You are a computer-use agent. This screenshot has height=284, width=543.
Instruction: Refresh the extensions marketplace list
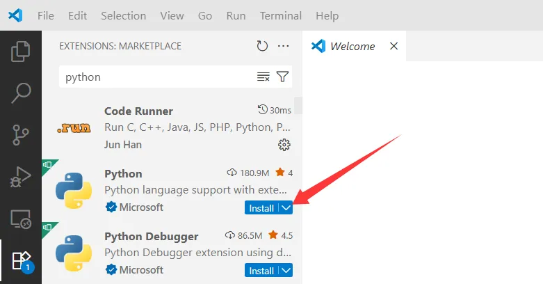point(262,46)
